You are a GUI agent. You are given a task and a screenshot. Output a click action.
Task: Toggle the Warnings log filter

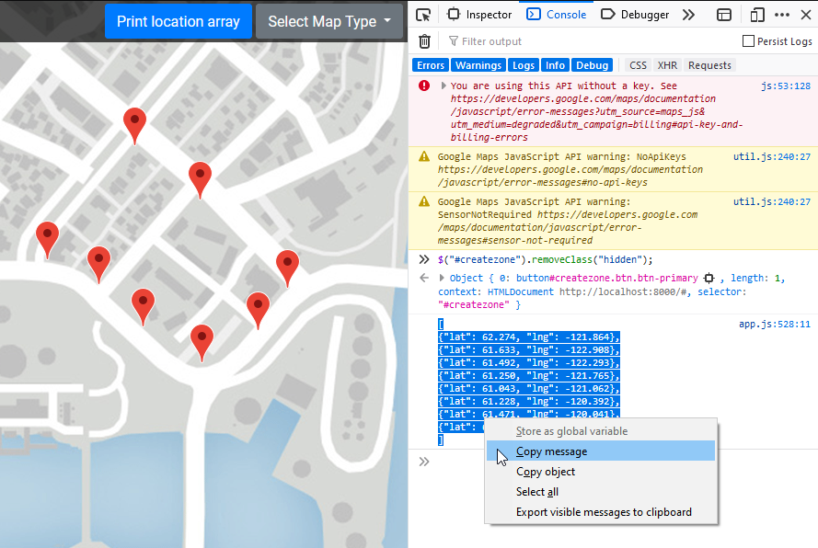coord(478,64)
